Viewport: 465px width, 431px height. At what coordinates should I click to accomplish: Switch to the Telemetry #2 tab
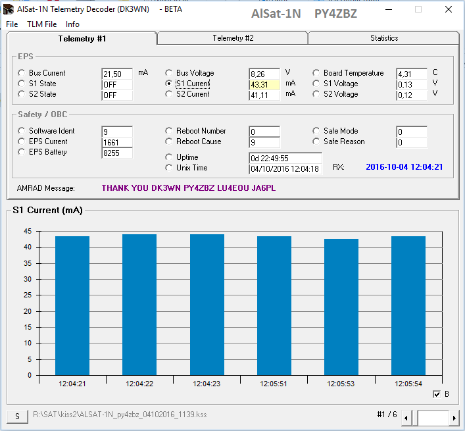coord(233,38)
